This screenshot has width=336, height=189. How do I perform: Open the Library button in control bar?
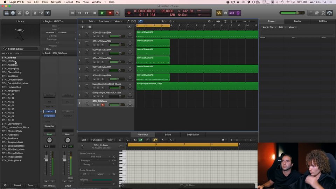coord(7,13)
